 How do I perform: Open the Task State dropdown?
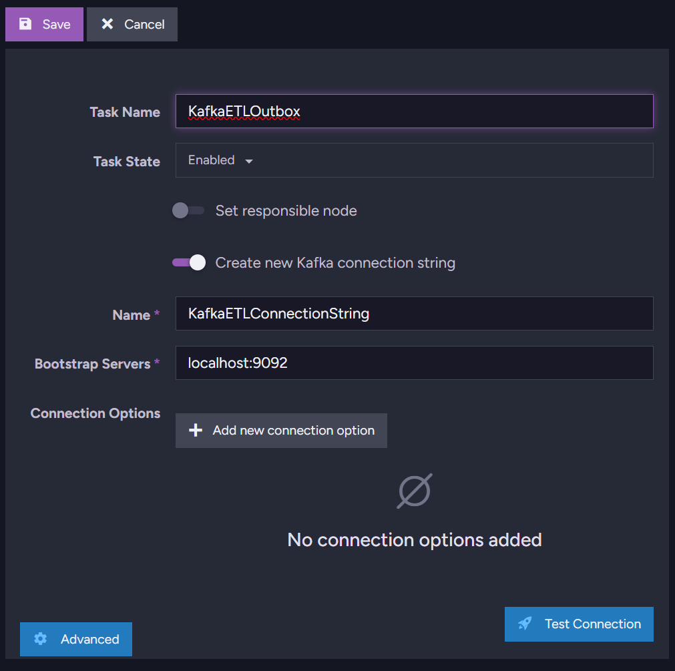click(414, 160)
